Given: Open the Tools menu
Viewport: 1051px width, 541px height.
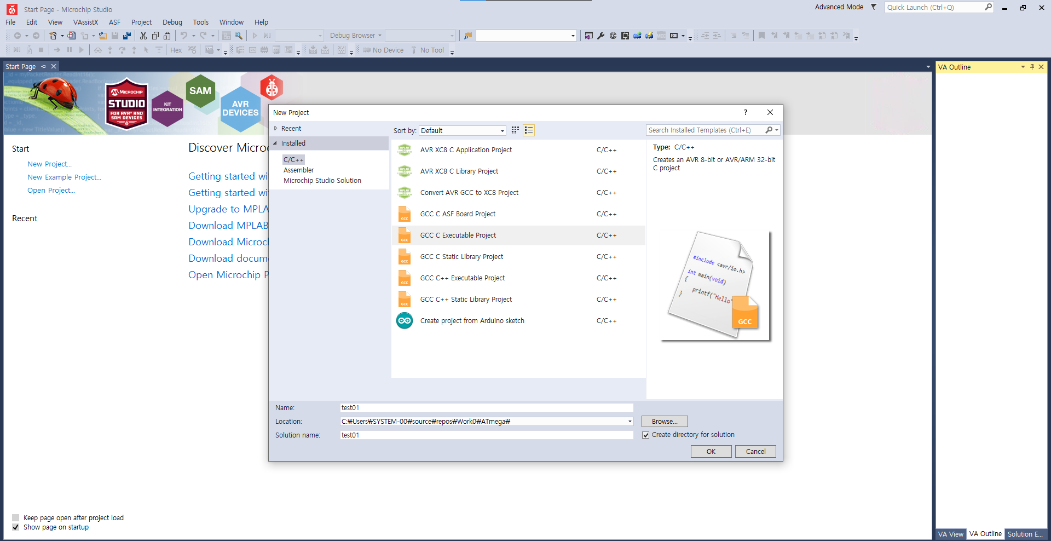Looking at the screenshot, I should click(x=200, y=22).
